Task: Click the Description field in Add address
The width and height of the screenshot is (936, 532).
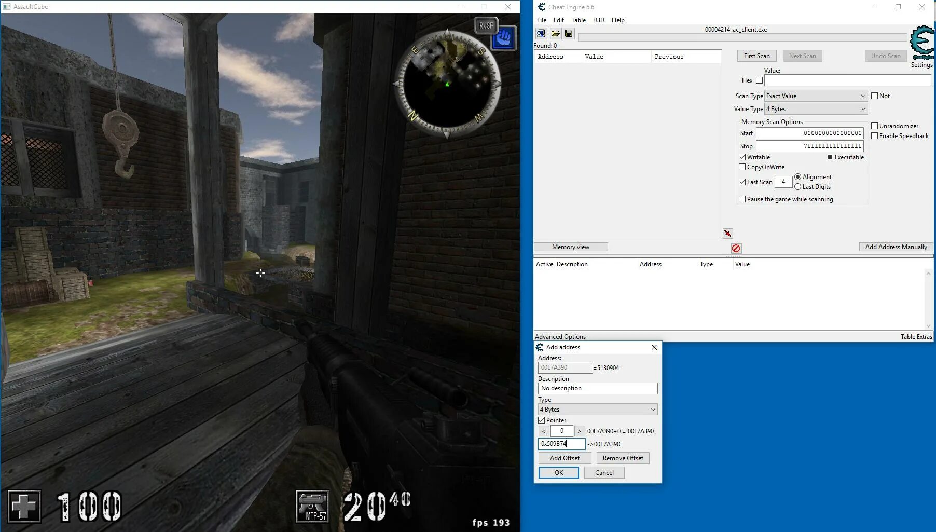Action: (598, 388)
